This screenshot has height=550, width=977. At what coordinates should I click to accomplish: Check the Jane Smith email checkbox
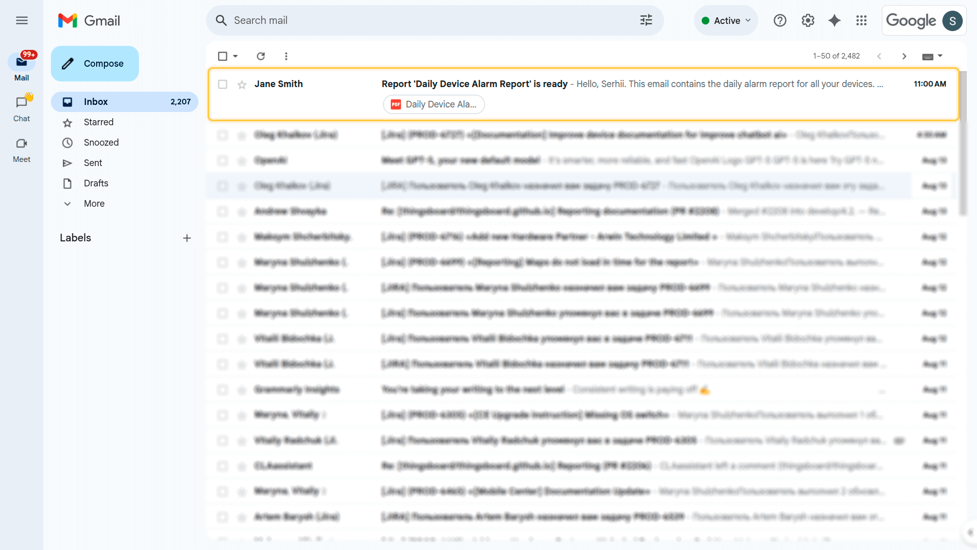click(222, 85)
